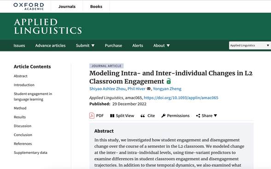Open the article DOI link
Screen dimensions: 271x169
(x=181, y=98)
